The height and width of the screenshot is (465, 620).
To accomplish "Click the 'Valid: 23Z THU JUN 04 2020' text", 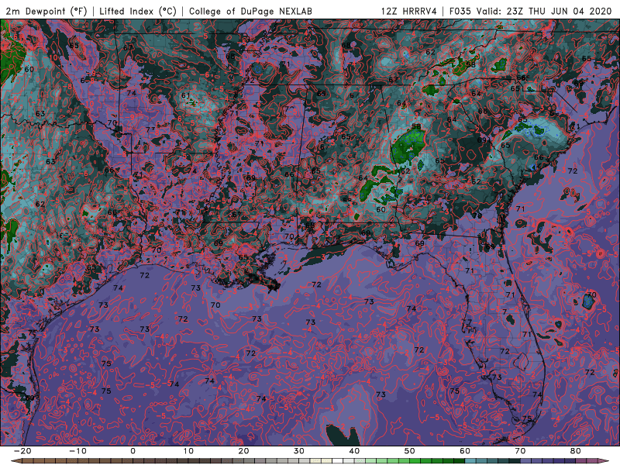I will click(544, 11).
